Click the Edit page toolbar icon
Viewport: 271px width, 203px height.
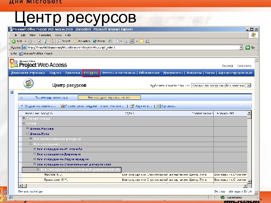(x=132, y=41)
